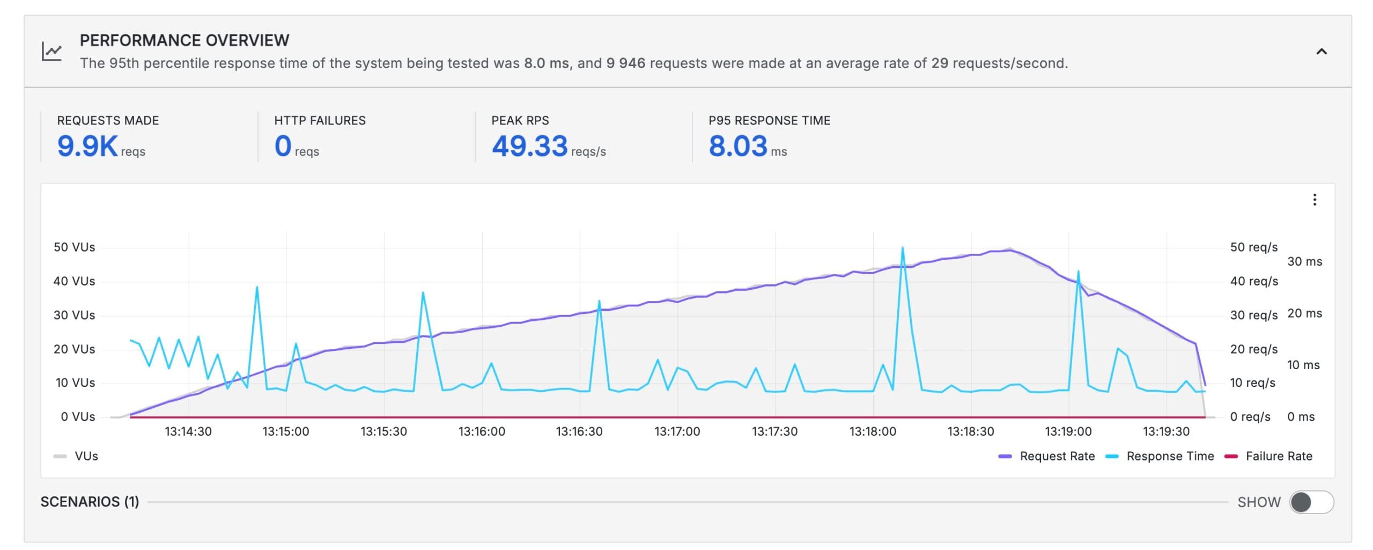
Task: Click the HTTP Failures 0 value
Action: (x=283, y=146)
